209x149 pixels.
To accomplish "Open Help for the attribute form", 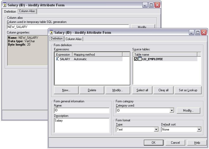I will pyautogui.click(x=197, y=142).
